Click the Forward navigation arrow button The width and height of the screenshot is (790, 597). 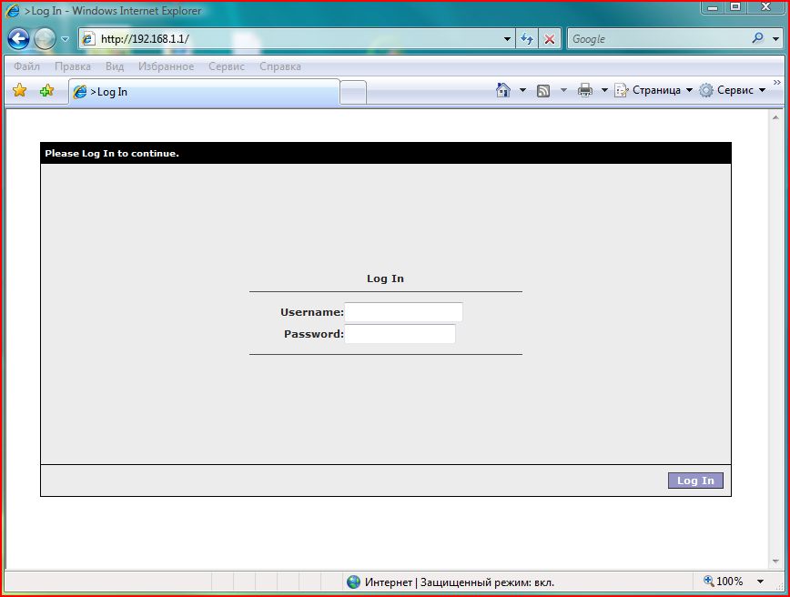(45, 39)
